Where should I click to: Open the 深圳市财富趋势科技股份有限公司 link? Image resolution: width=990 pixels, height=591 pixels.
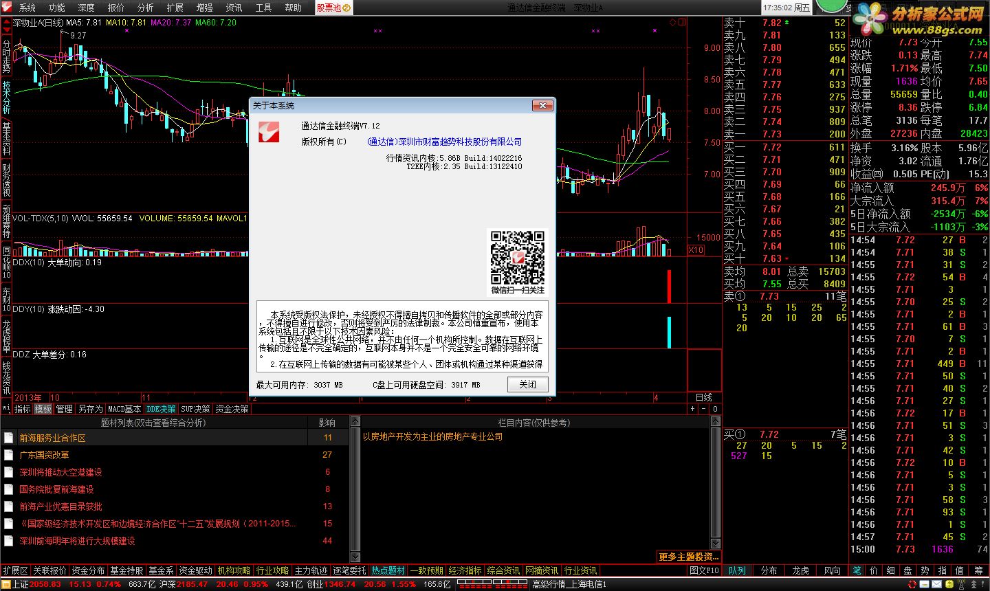click(x=445, y=142)
